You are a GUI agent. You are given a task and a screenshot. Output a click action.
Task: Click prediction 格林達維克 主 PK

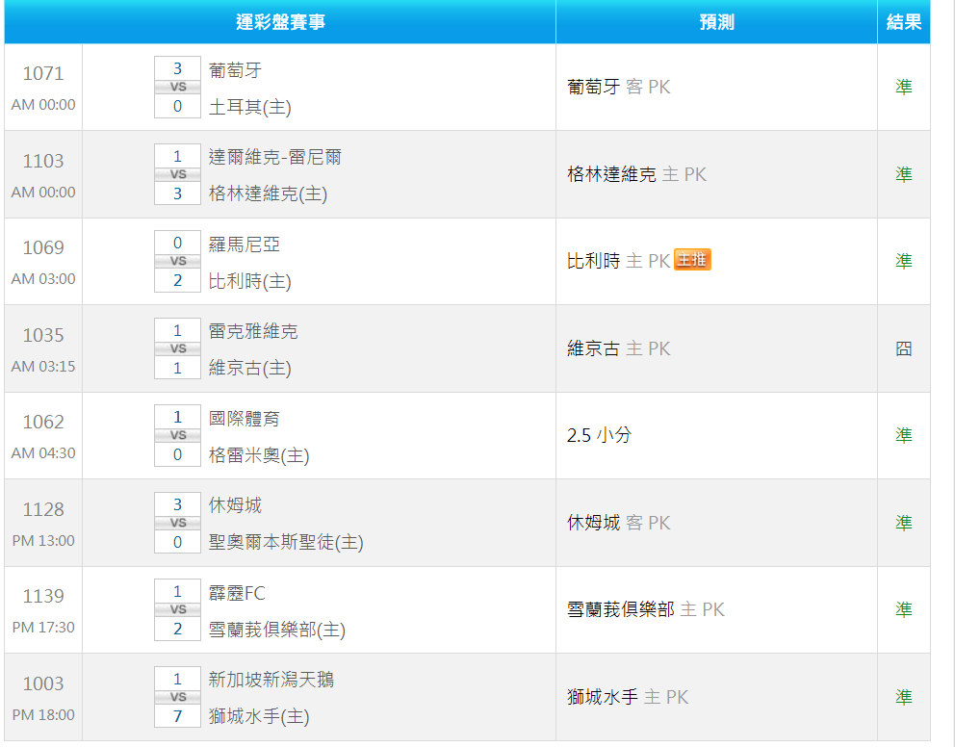[636, 175]
